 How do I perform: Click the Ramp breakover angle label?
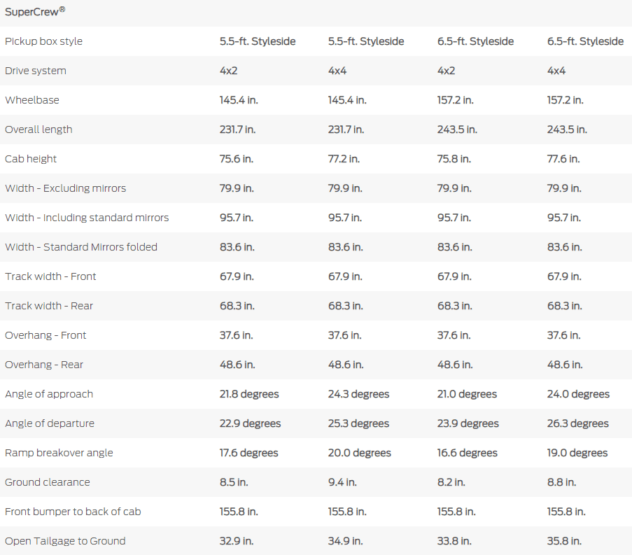tap(59, 453)
